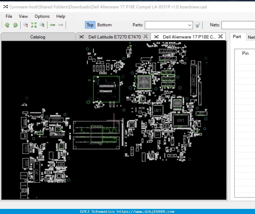Select the UV27 component
Viewport: 255px width, 214px height.
coord(168,79)
